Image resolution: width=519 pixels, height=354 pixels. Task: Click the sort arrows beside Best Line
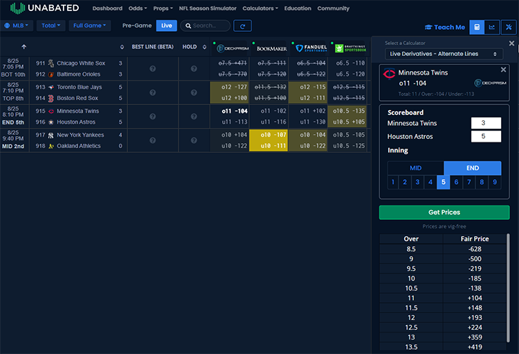122,47
